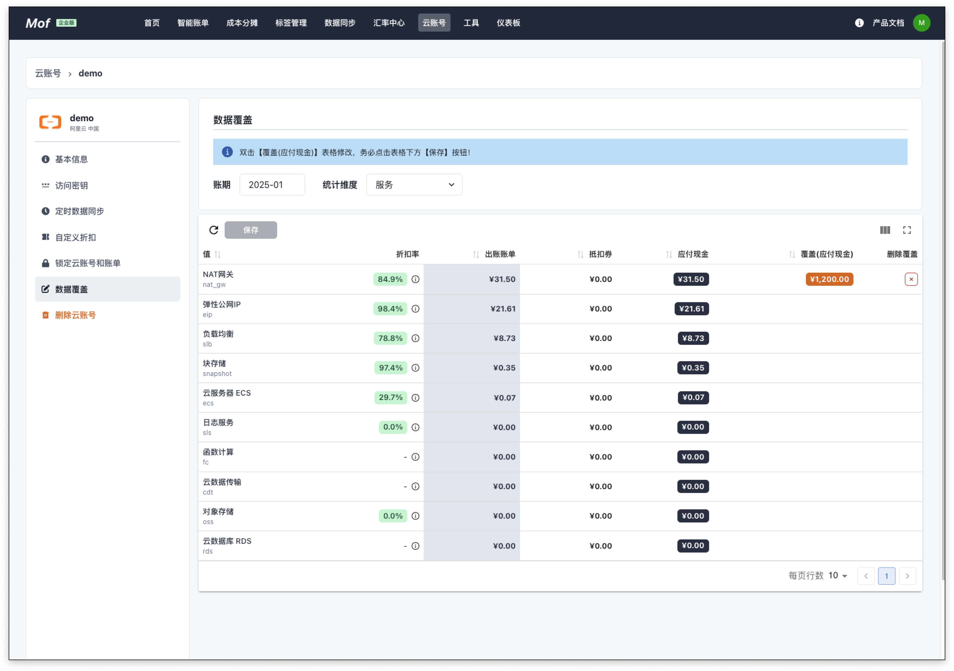Click the 云账号 breadcrumb link
The width and height of the screenshot is (954, 671).
coord(48,73)
